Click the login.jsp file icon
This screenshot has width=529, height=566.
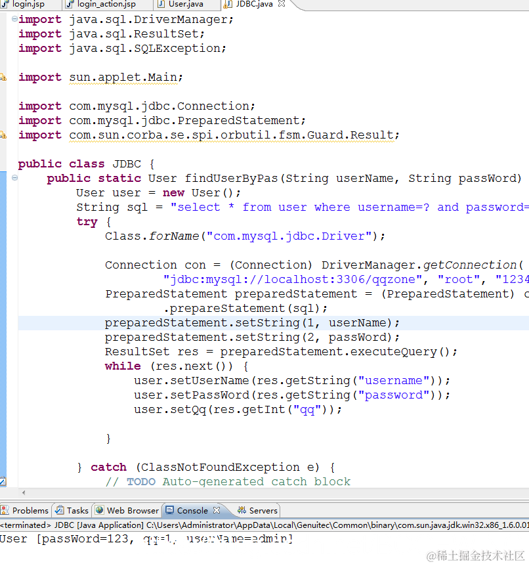pyautogui.click(x=5, y=4)
